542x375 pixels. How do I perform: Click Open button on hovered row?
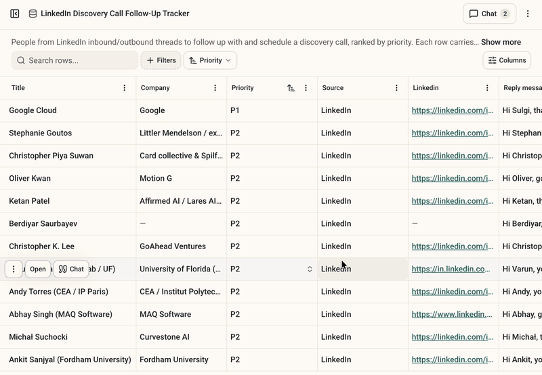38,269
